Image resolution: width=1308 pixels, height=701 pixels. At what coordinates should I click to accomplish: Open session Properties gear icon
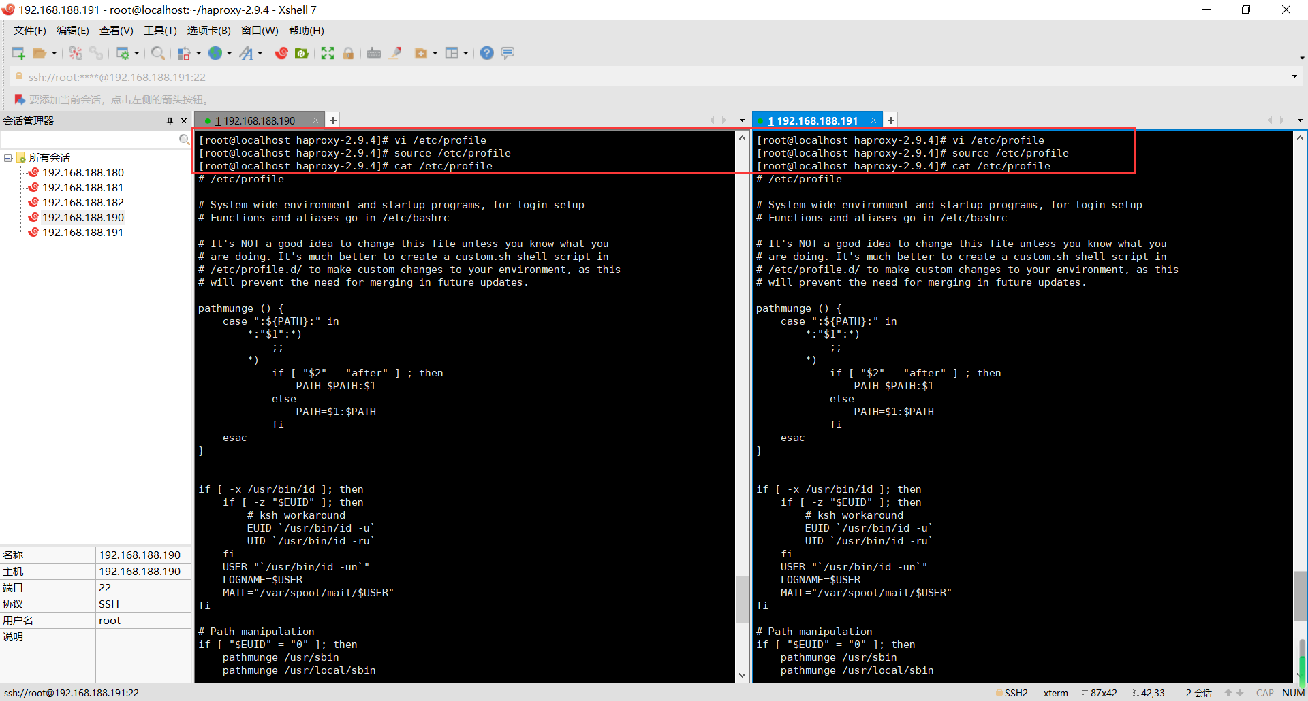[123, 53]
